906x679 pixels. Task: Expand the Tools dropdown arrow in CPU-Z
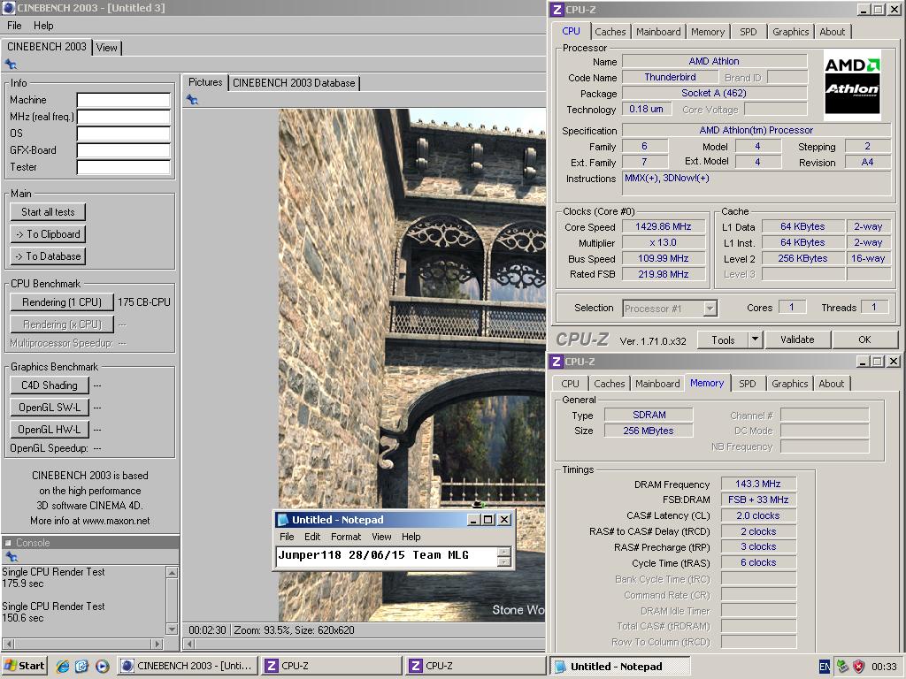(x=755, y=339)
